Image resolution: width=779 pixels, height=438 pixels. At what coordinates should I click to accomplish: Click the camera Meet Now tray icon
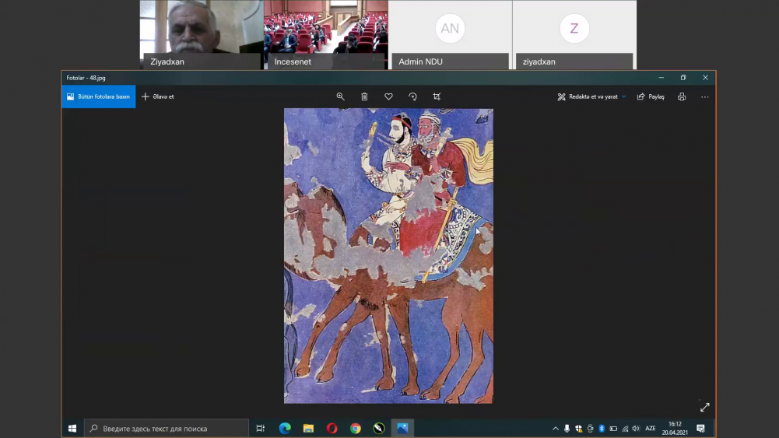(x=590, y=429)
